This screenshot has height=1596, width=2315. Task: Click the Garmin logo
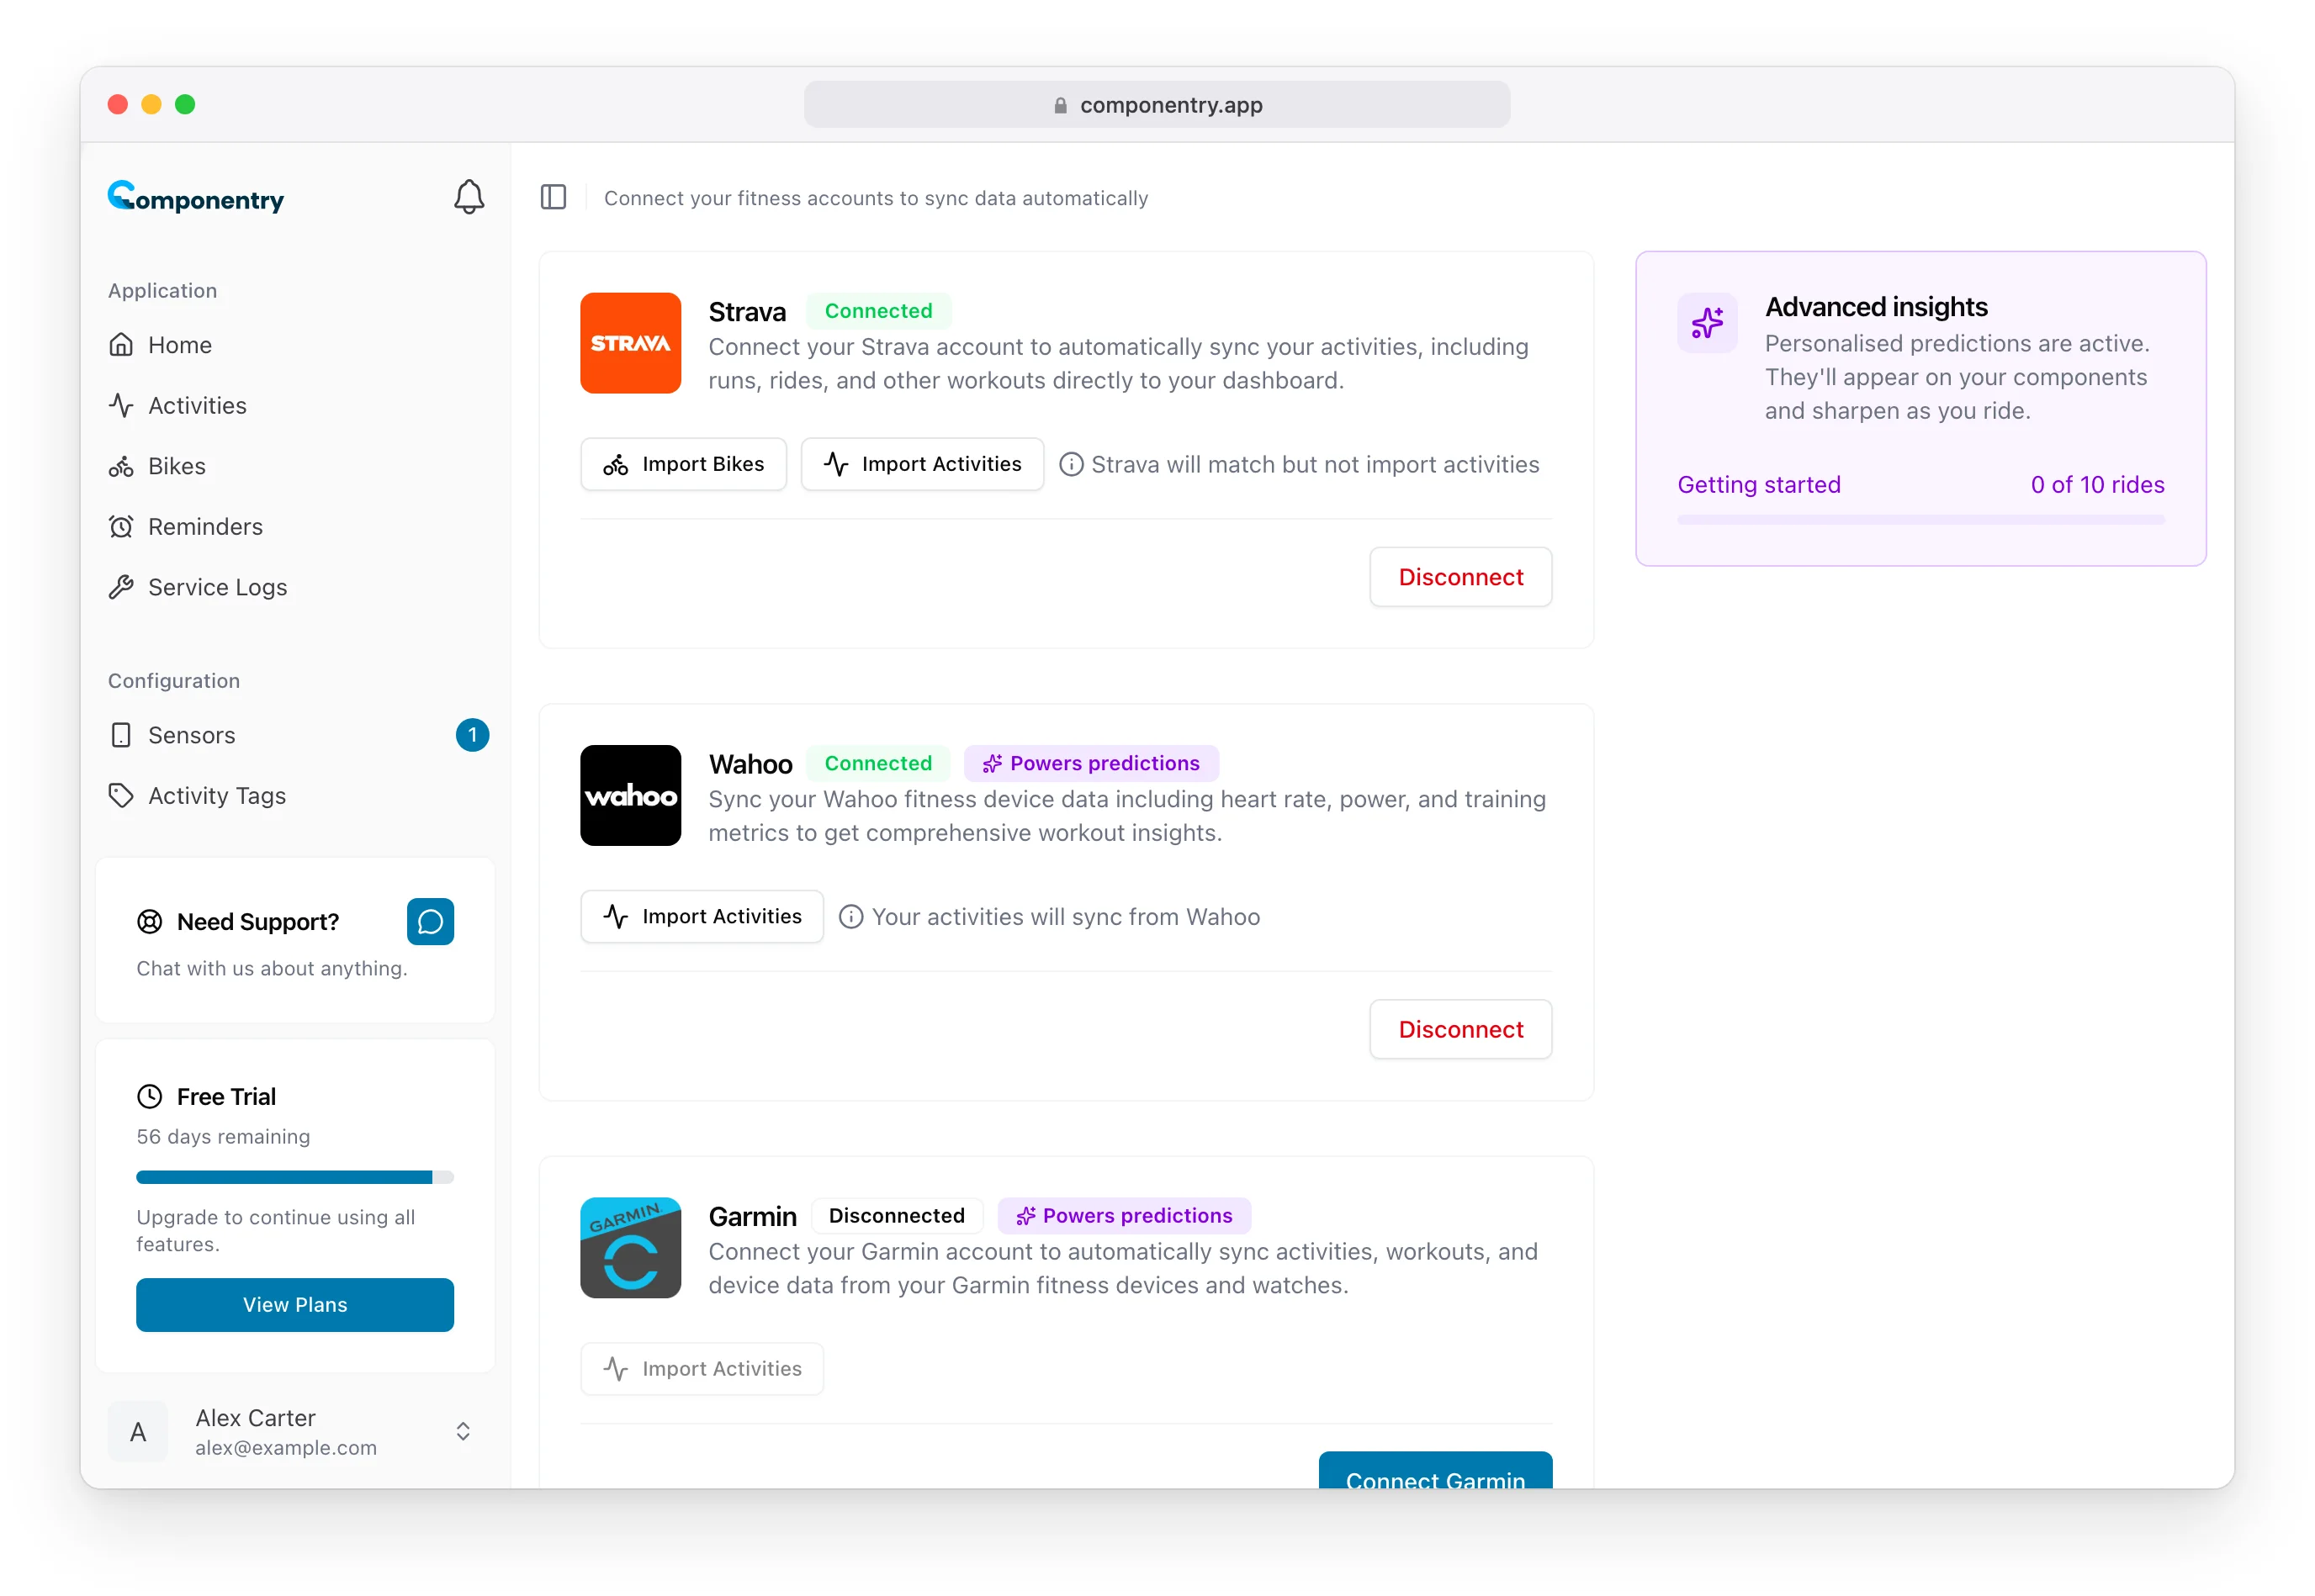(x=630, y=1247)
